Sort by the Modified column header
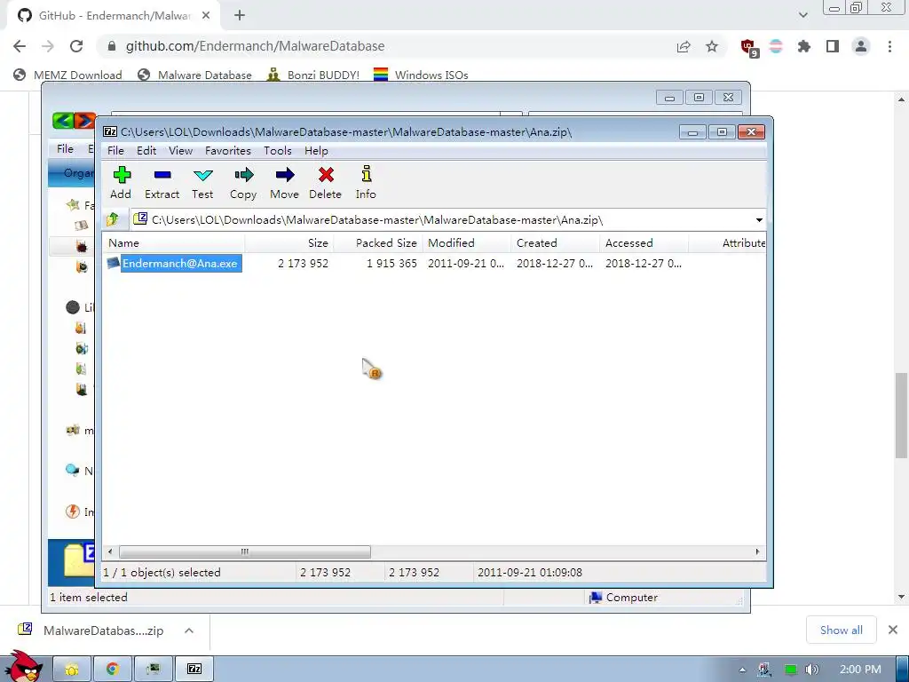 (467, 243)
